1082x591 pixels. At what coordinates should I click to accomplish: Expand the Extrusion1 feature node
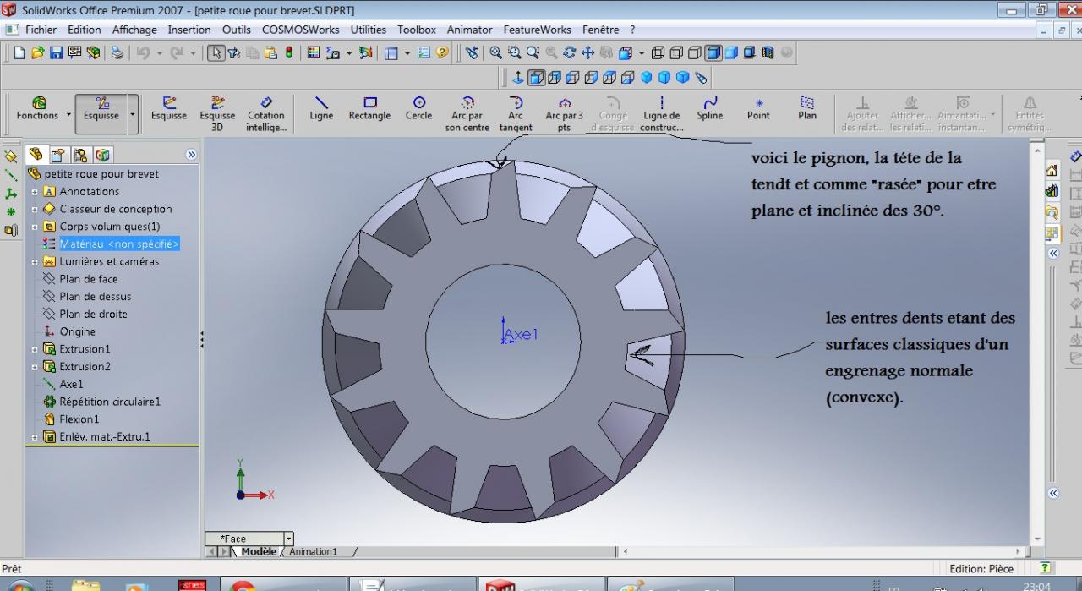point(35,349)
